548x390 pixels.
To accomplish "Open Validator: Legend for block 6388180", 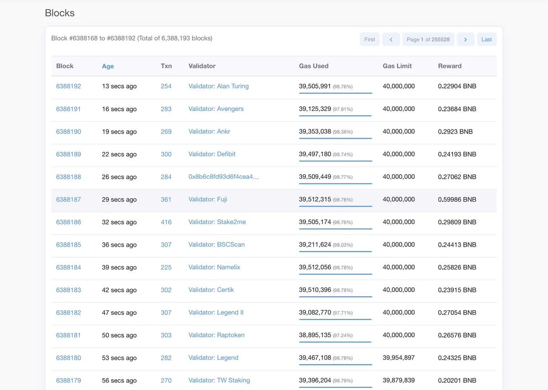I will 213,358.
